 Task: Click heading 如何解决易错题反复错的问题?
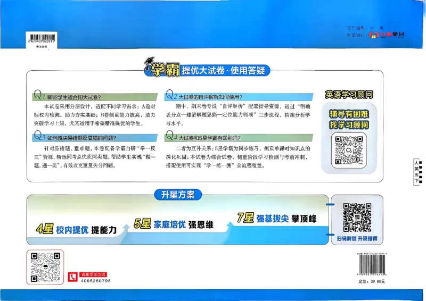tap(81, 138)
